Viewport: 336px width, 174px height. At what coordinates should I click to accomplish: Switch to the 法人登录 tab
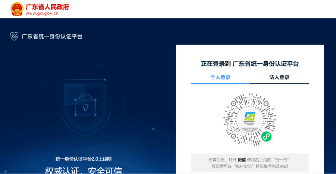279,78
